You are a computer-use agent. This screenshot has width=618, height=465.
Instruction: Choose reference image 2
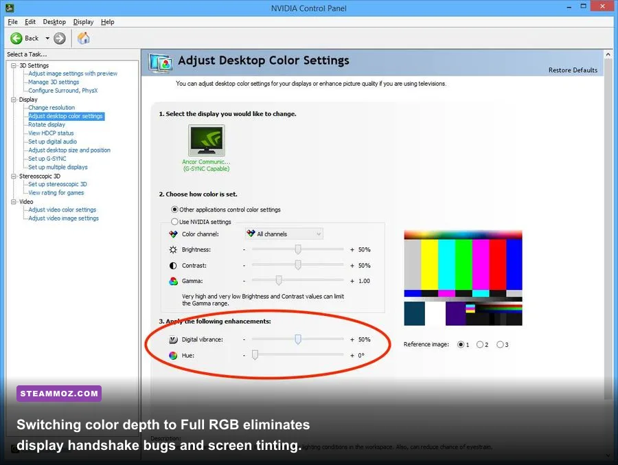click(480, 344)
